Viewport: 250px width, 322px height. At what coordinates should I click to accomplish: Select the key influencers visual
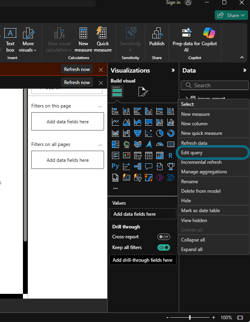[x=127, y=167]
